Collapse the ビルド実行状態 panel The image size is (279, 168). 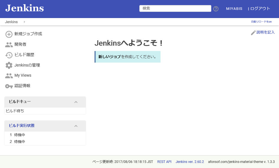point(76,126)
